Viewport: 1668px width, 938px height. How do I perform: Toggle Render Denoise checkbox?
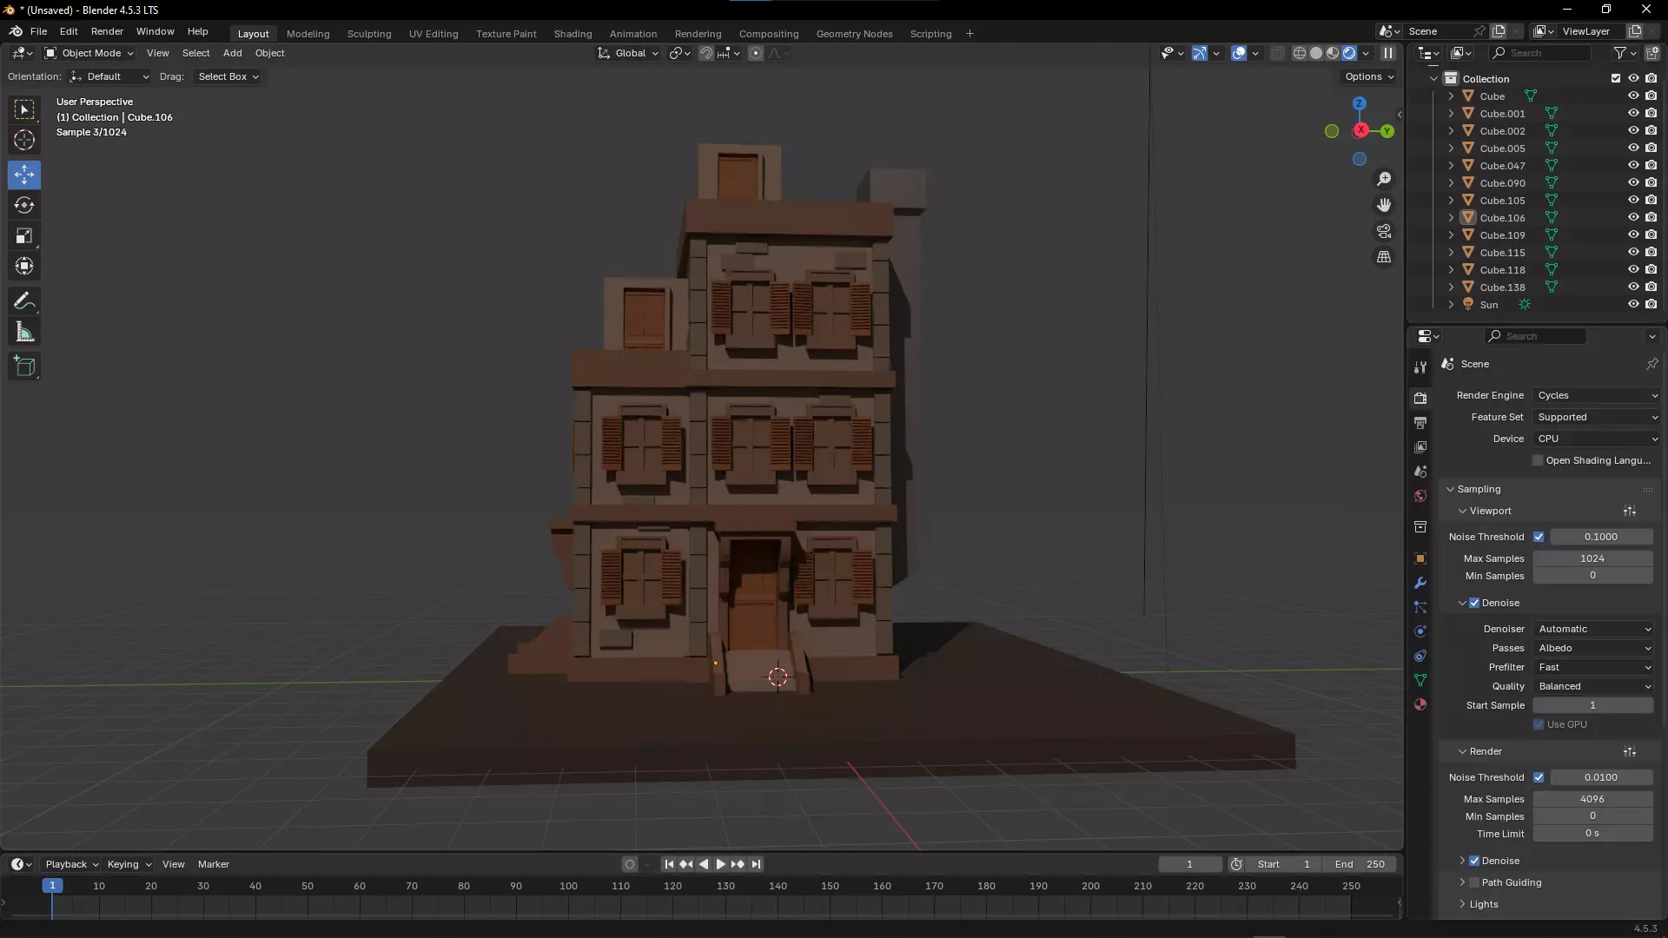(x=1474, y=861)
